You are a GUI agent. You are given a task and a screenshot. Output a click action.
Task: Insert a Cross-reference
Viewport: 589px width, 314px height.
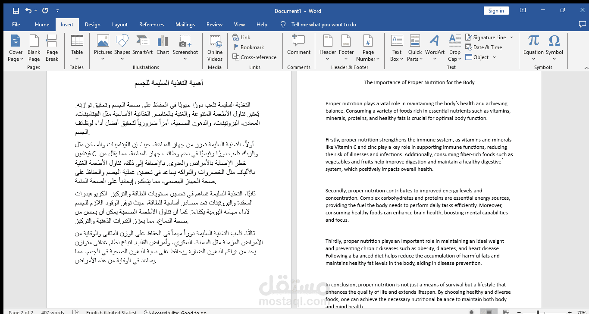[x=254, y=57]
